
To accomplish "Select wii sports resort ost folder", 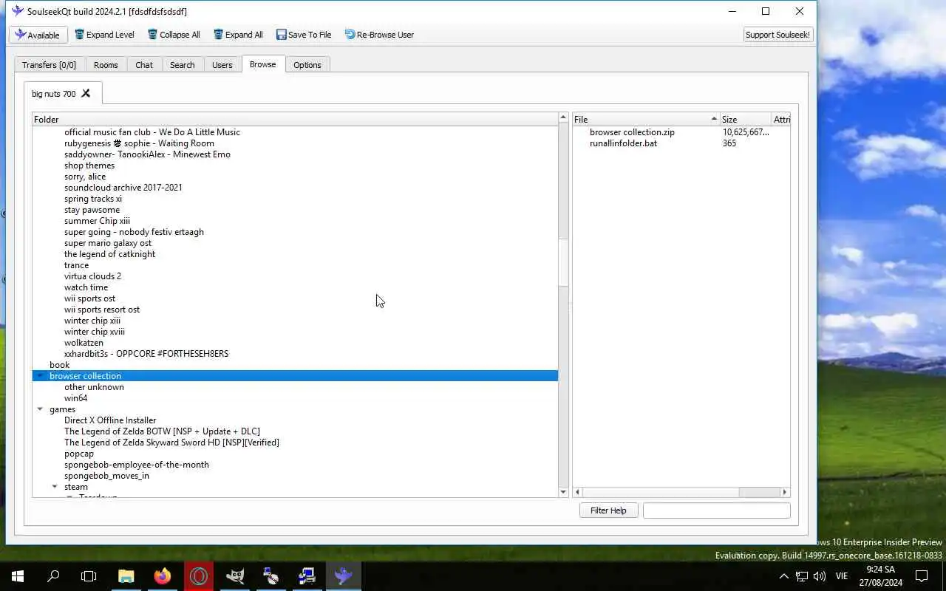I will pyautogui.click(x=102, y=310).
